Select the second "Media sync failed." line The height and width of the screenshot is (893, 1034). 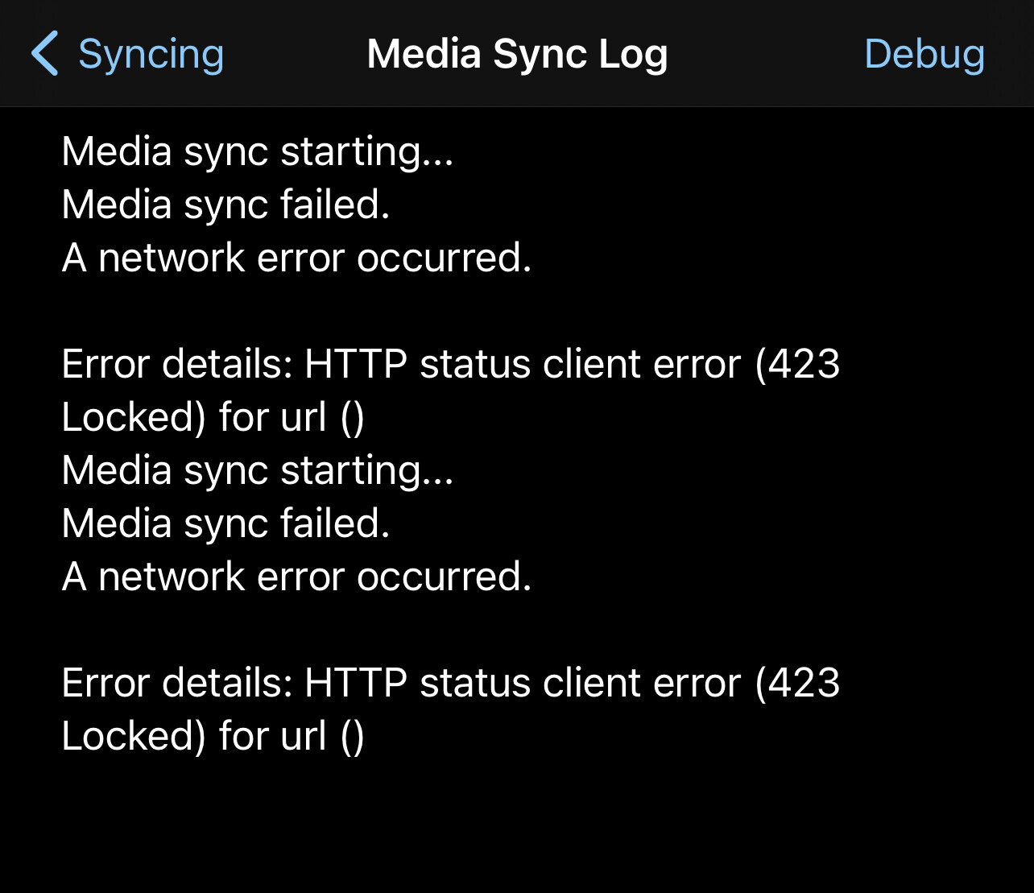click(x=225, y=523)
